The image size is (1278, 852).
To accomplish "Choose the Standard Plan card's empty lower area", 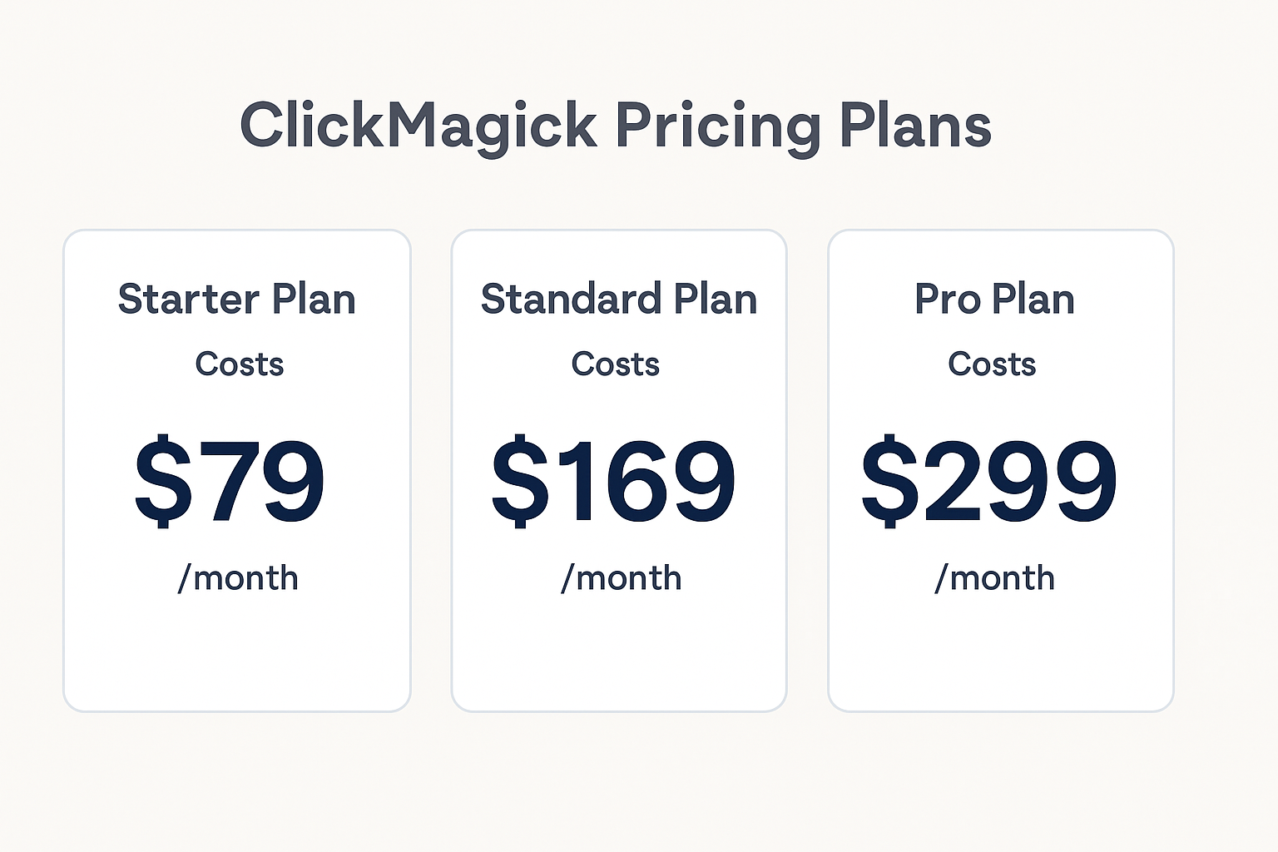I will pyautogui.click(x=619, y=653).
